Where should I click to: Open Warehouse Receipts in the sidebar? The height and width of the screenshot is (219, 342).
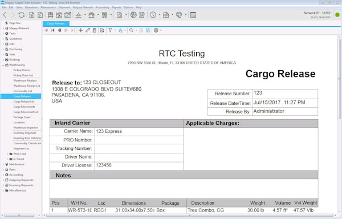tap(25, 80)
